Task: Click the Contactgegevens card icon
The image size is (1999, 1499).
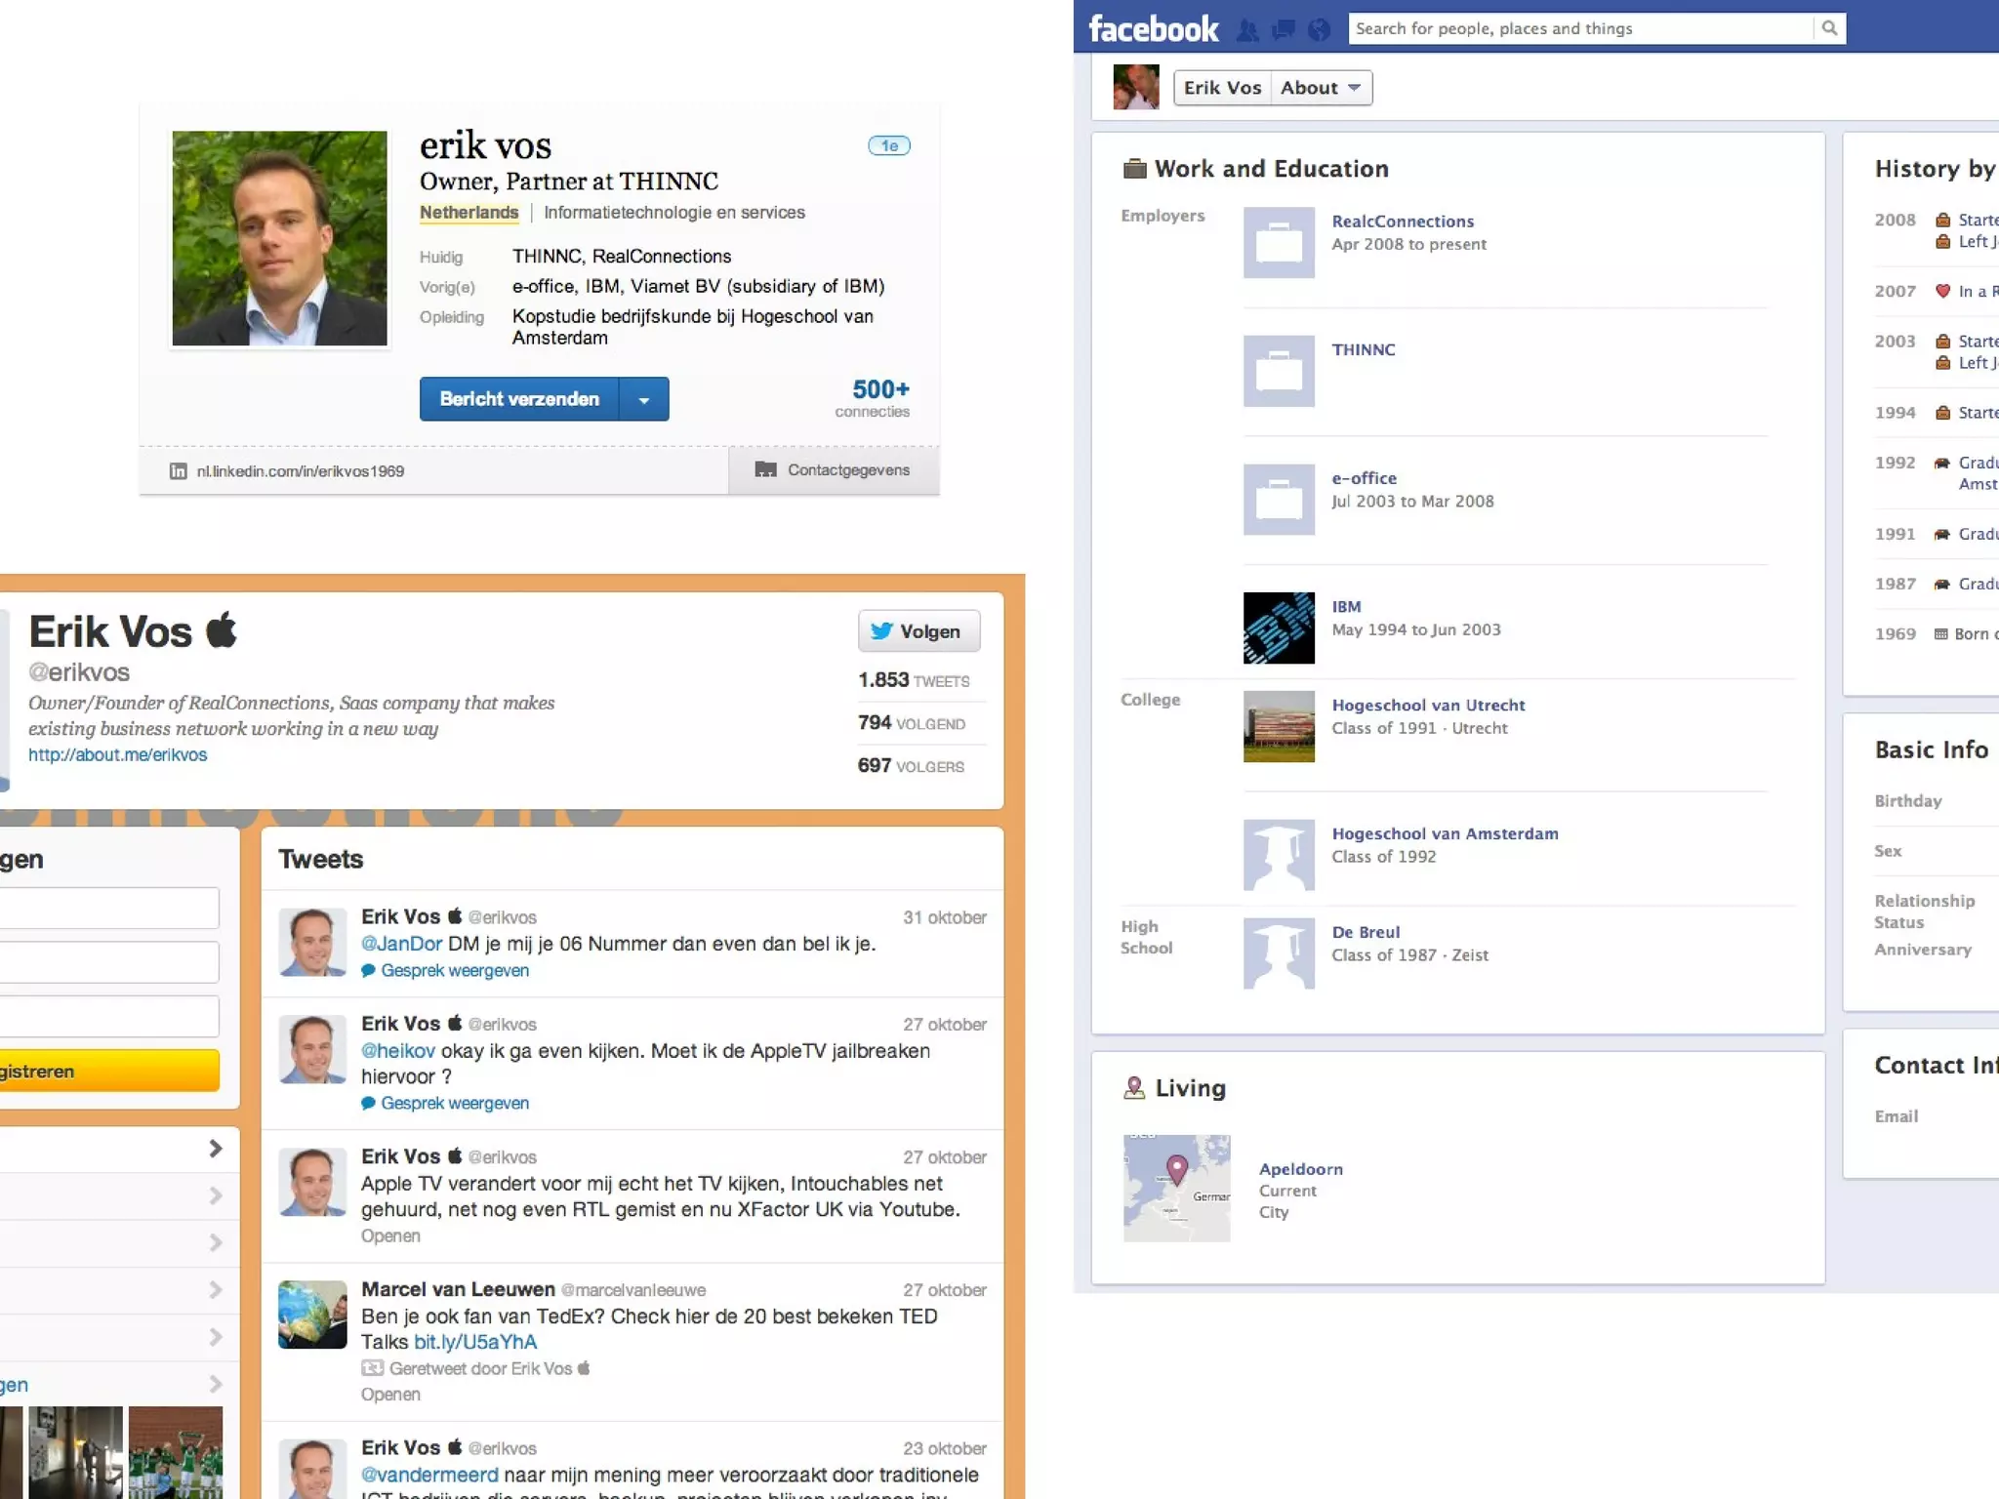Action: tap(765, 470)
